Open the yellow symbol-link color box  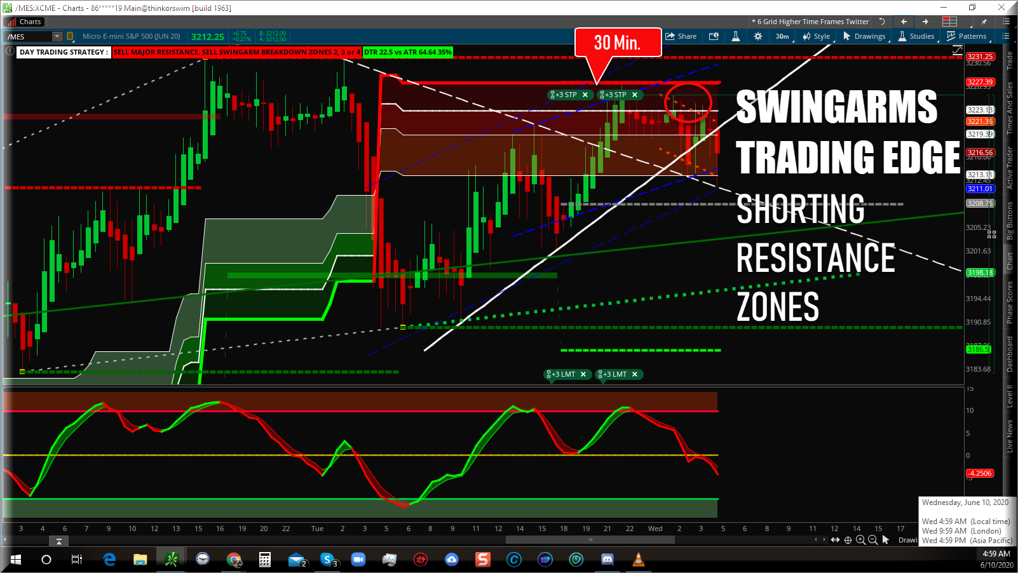tap(70, 36)
